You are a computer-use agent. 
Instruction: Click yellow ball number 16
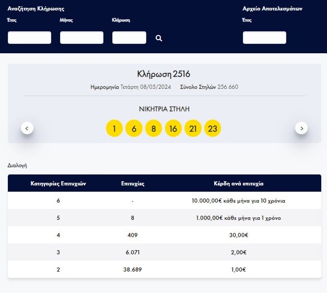coord(173,128)
